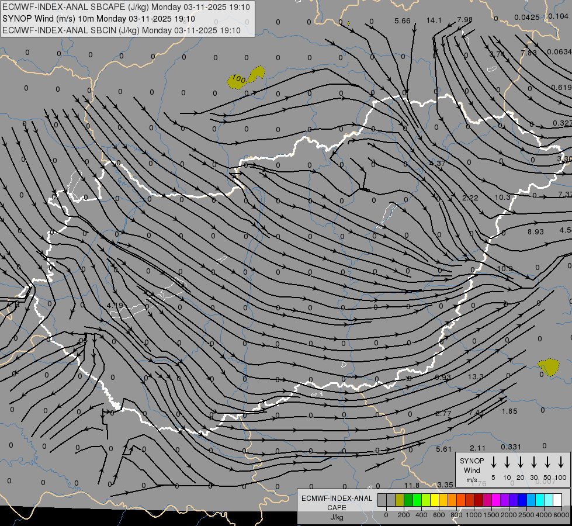
Task: Click the J/kg unit label in legend
Action: [x=337, y=517]
